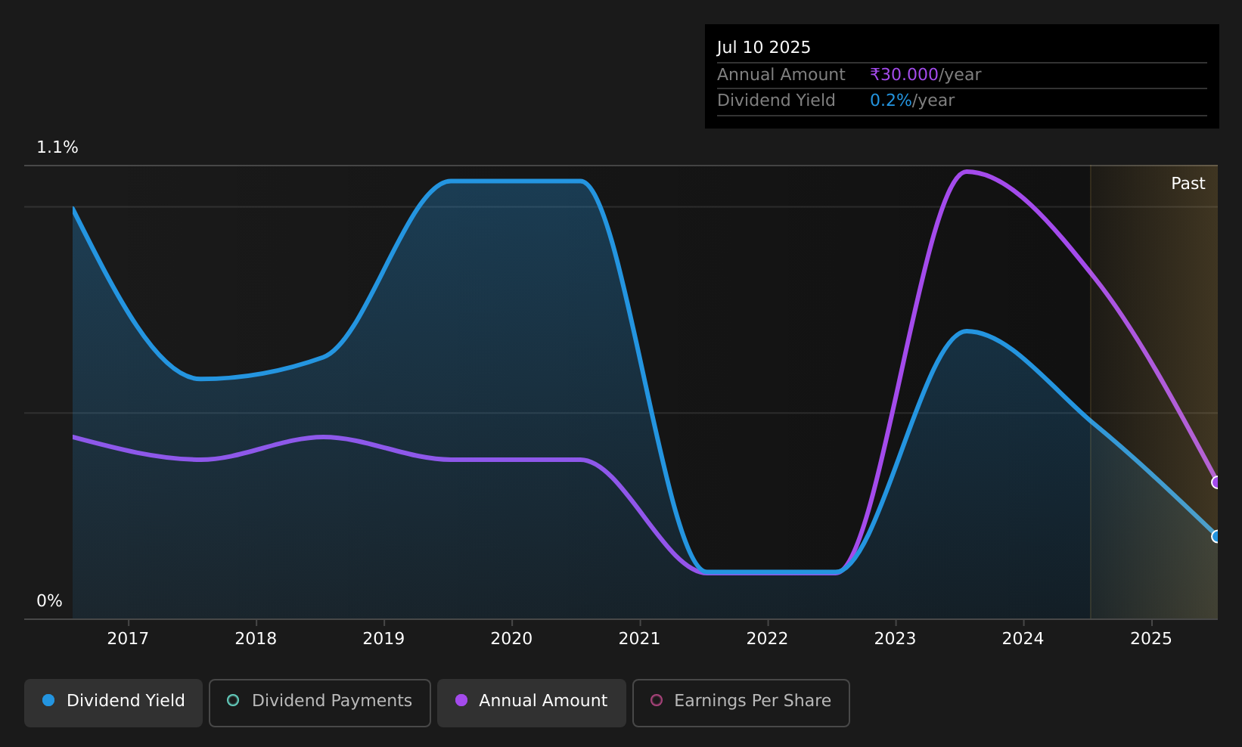The width and height of the screenshot is (1242, 747).
Task: Click the pink Earnings Per Share circle icon
Action: (657, 700)
